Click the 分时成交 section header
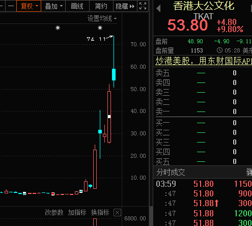252x226 pixels. tap(171, 173)
